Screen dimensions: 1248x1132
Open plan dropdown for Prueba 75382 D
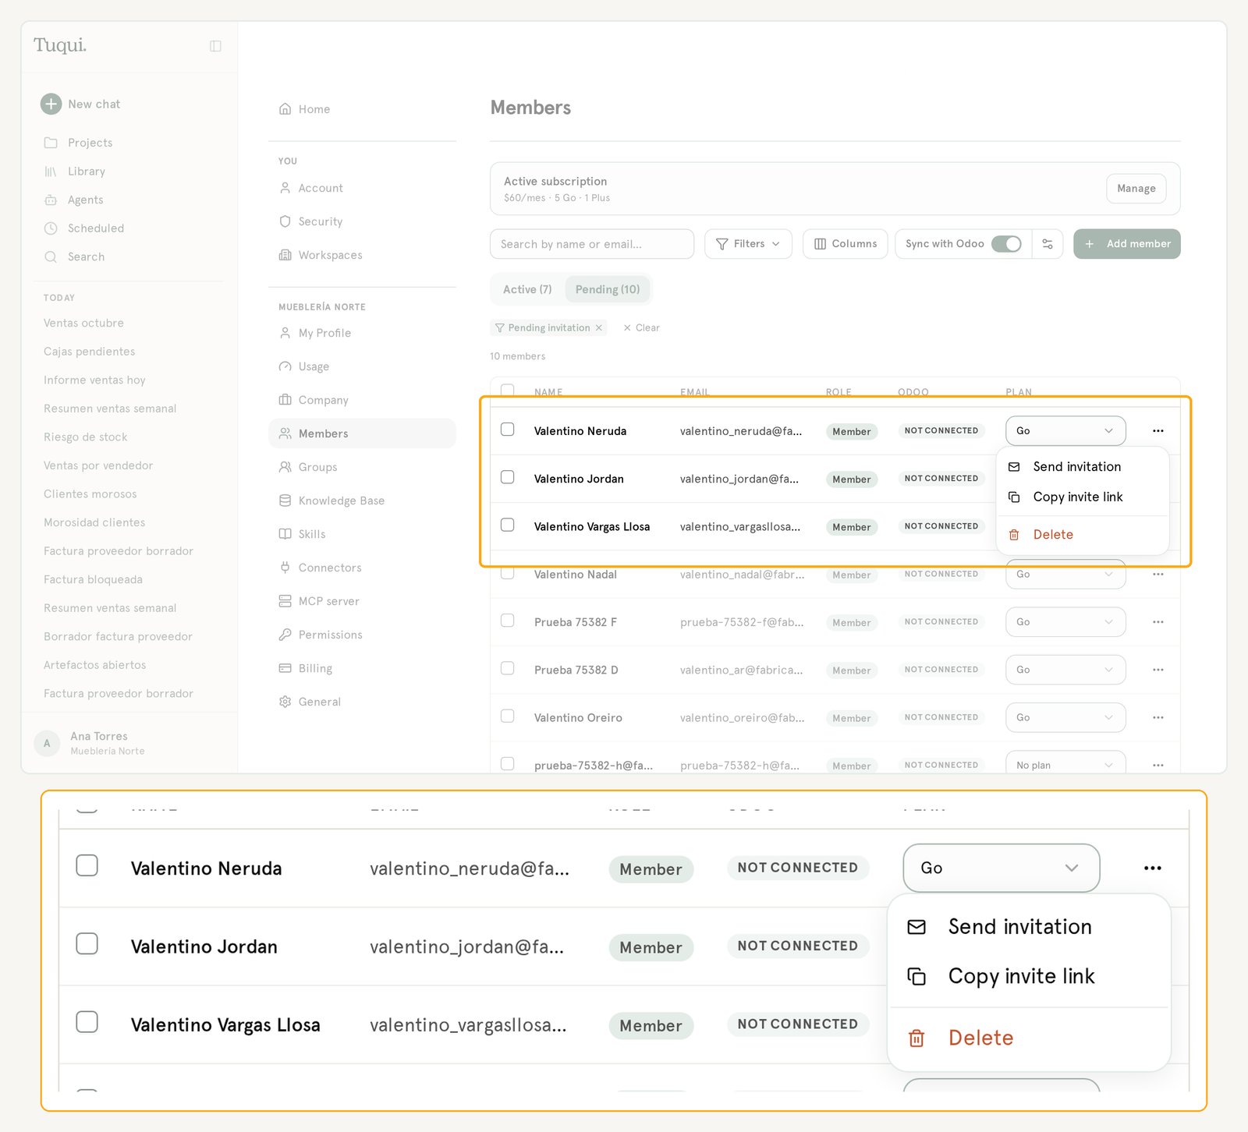tap(1065, 670)
